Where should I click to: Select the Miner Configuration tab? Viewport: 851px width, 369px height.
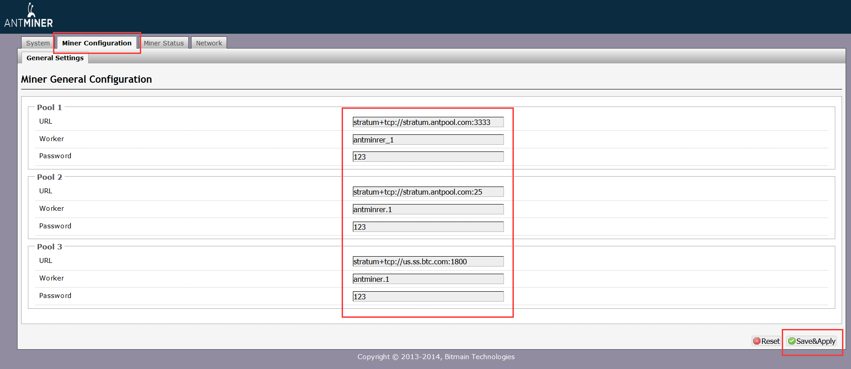click(x=97, y=43)
